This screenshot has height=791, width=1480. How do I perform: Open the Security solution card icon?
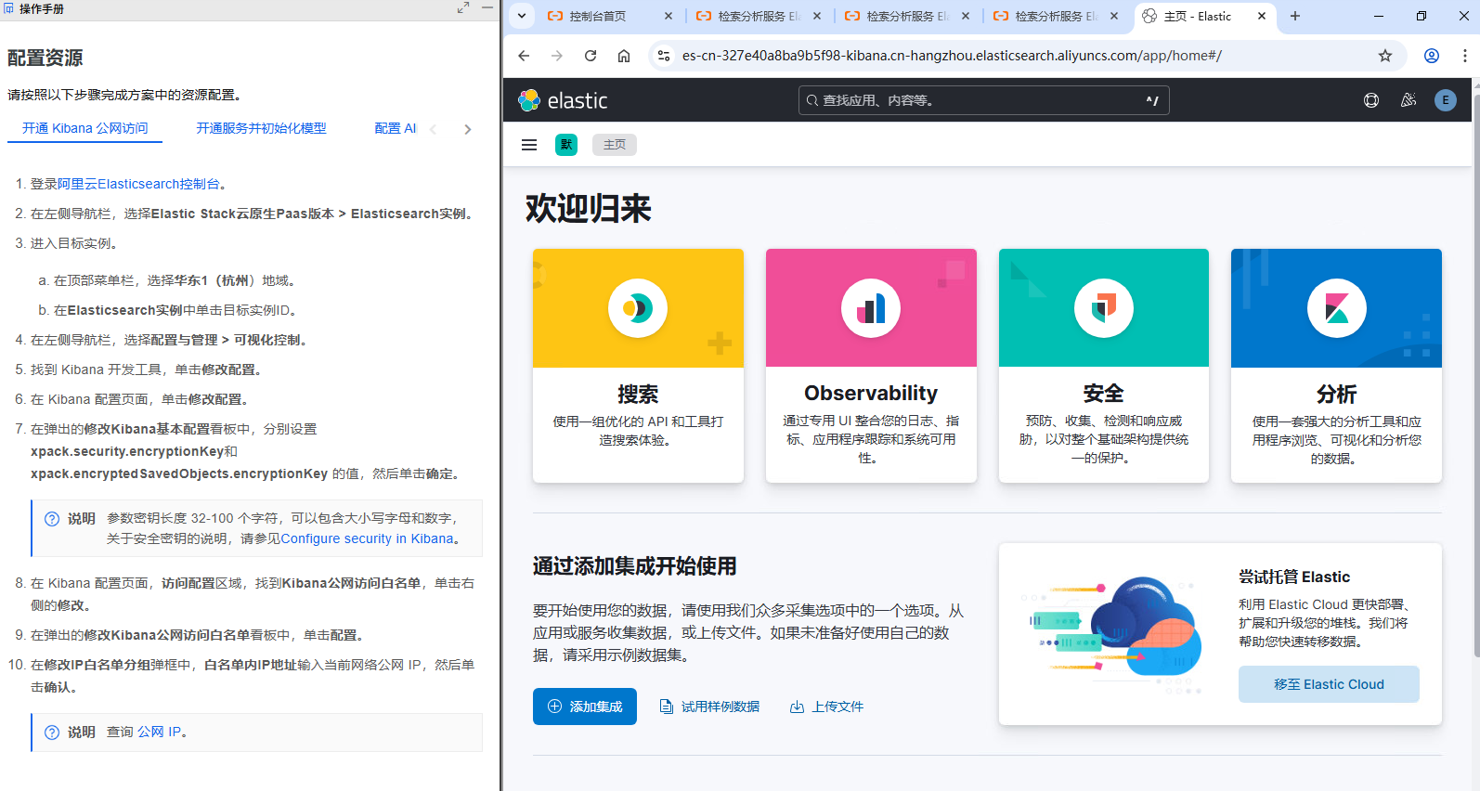1104,308
